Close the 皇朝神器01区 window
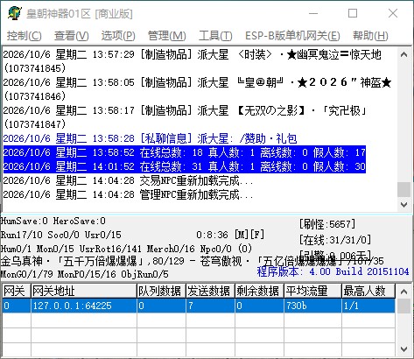This screenshot has width=414, height=359. coord(393,13)
